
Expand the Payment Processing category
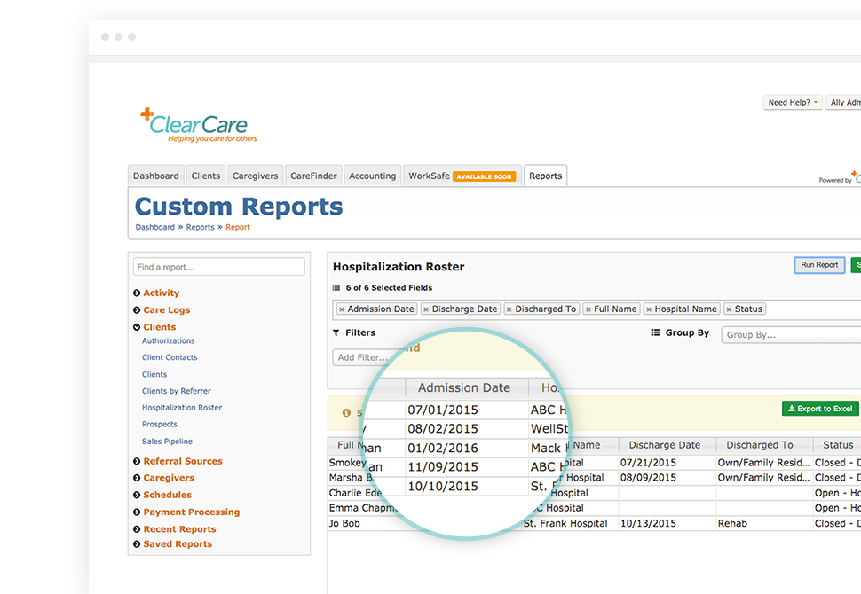click(x=137, y=512)
